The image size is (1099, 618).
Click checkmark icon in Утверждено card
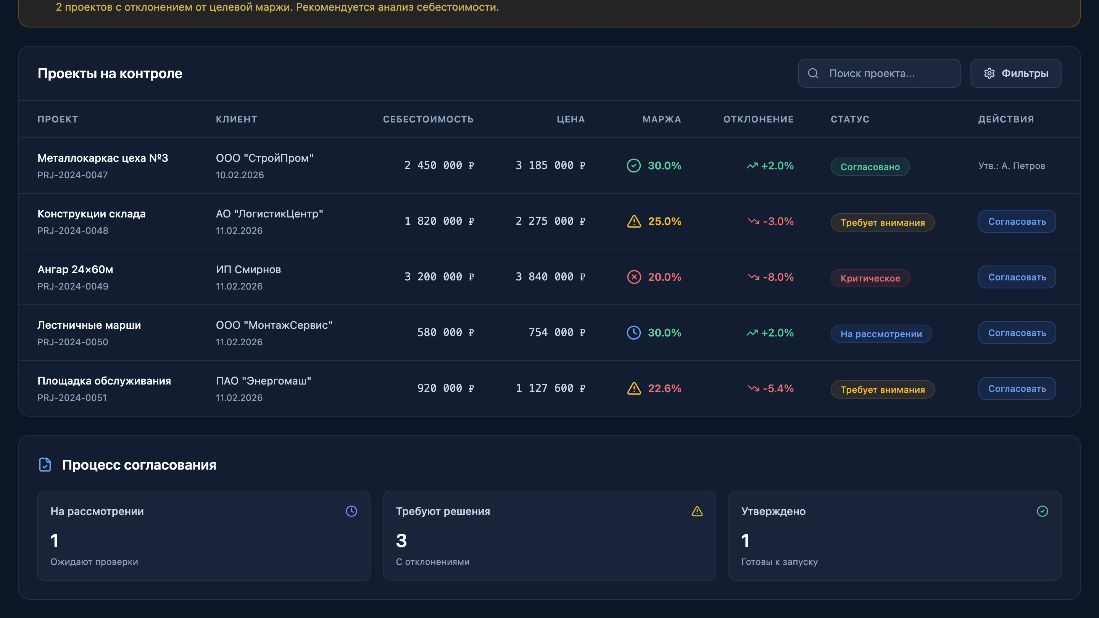[1042, 511]
